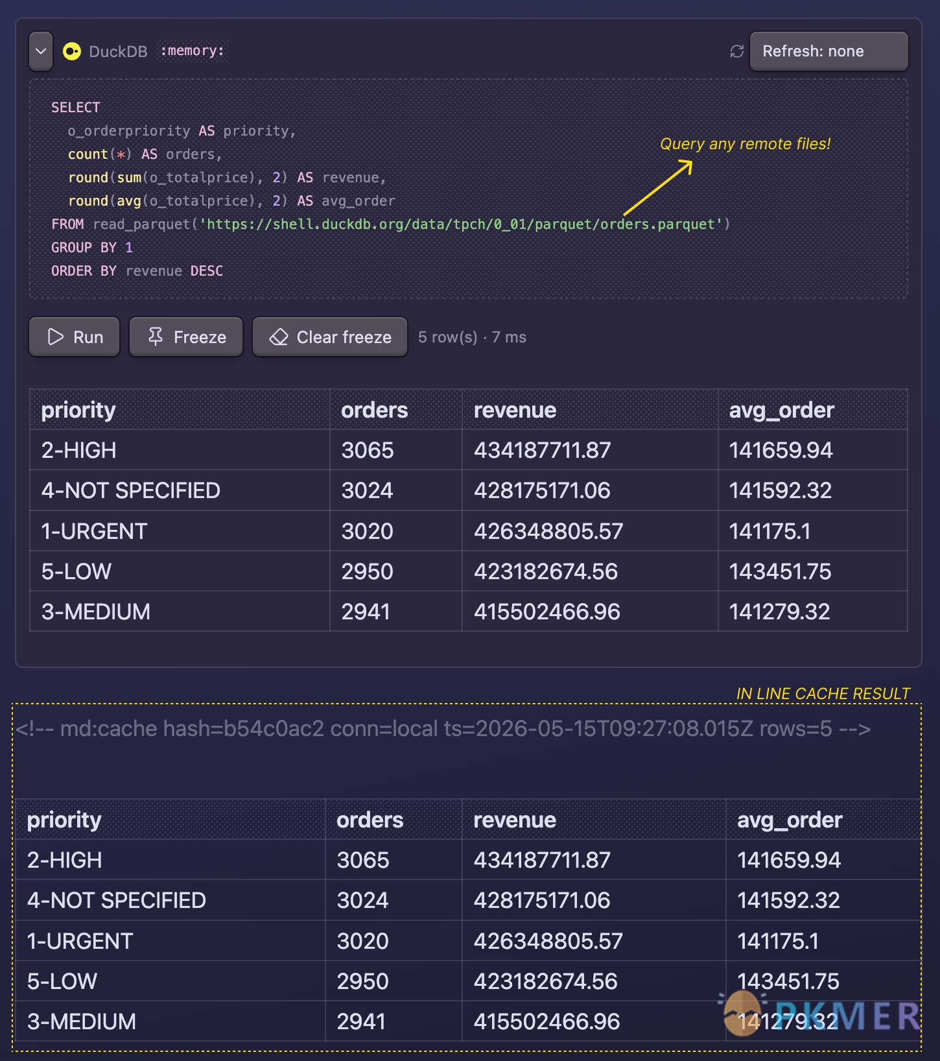Click the play icon on Run
Image resolution: width=940 pixels, height=1061 pixels.
click(56, 337)
